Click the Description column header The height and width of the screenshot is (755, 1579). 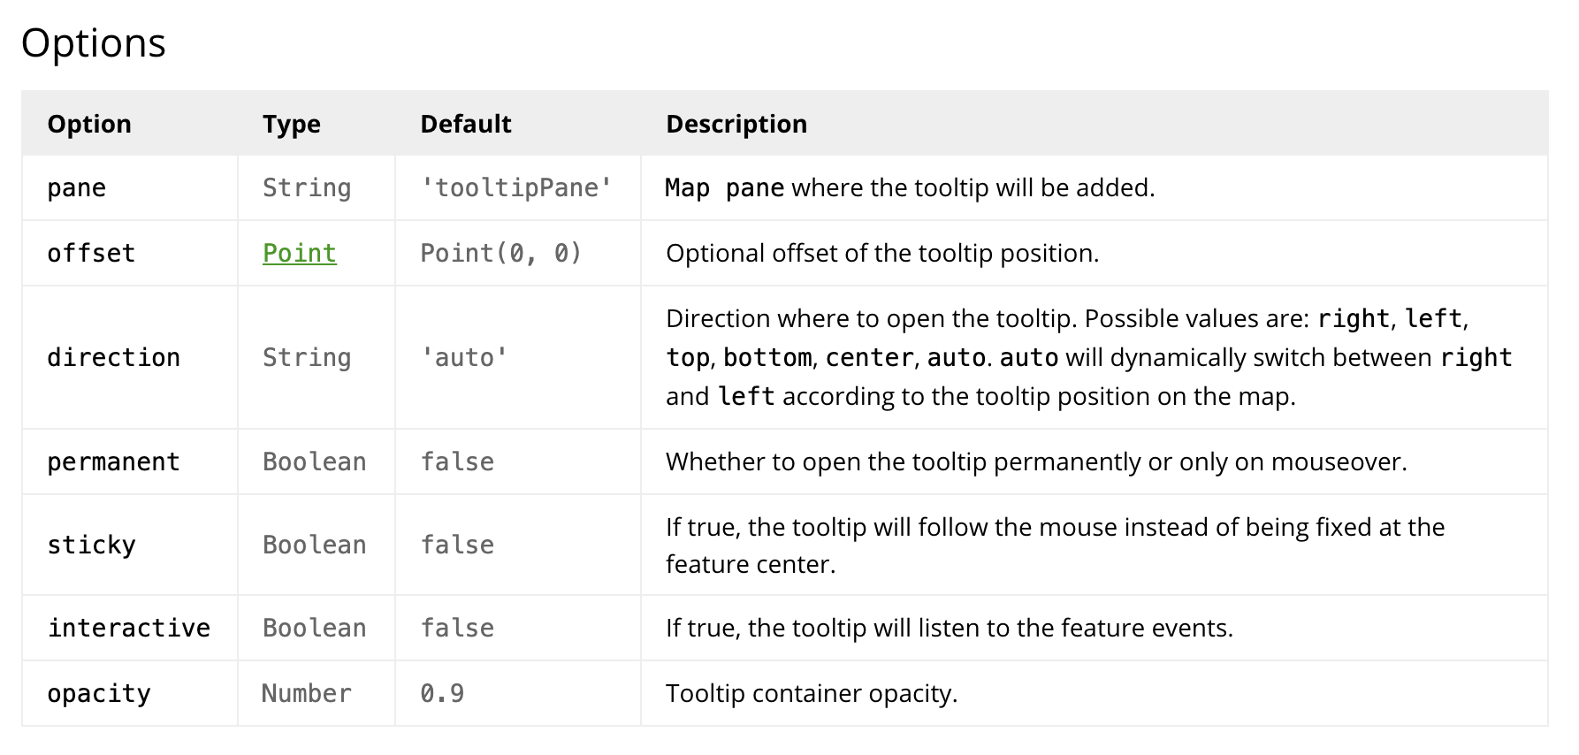pos(736,124)
